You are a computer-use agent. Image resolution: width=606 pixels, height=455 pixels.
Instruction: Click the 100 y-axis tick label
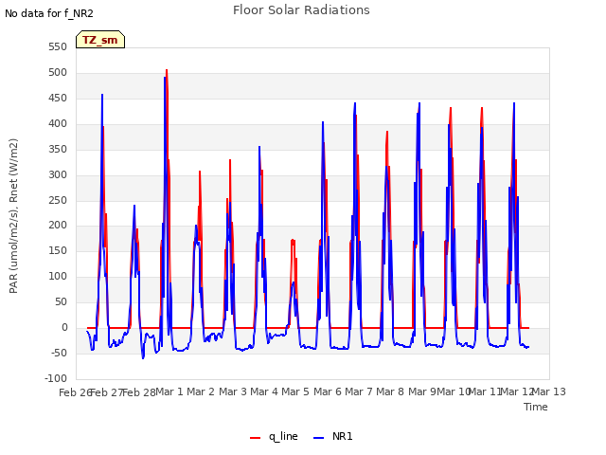tap(58, 276)
